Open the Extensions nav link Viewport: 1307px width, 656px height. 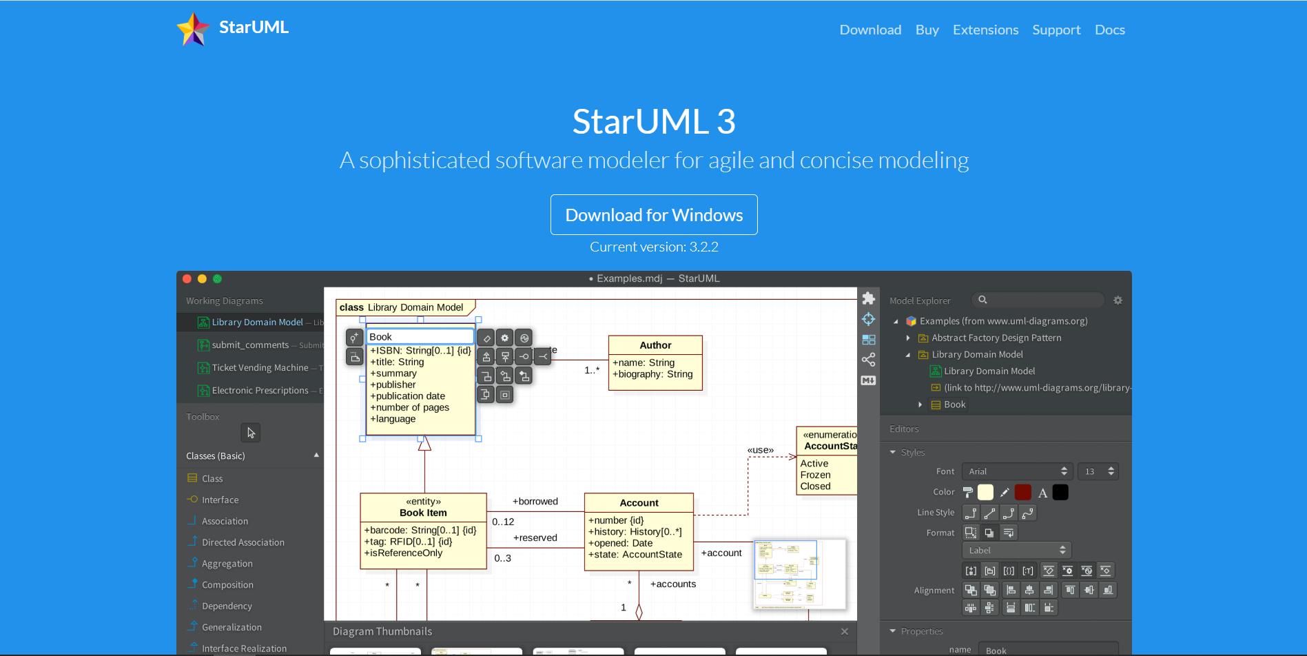985,30
